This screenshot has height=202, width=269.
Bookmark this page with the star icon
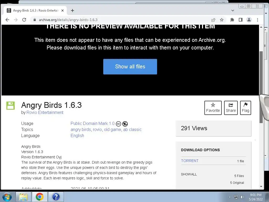tap(222, 20)
